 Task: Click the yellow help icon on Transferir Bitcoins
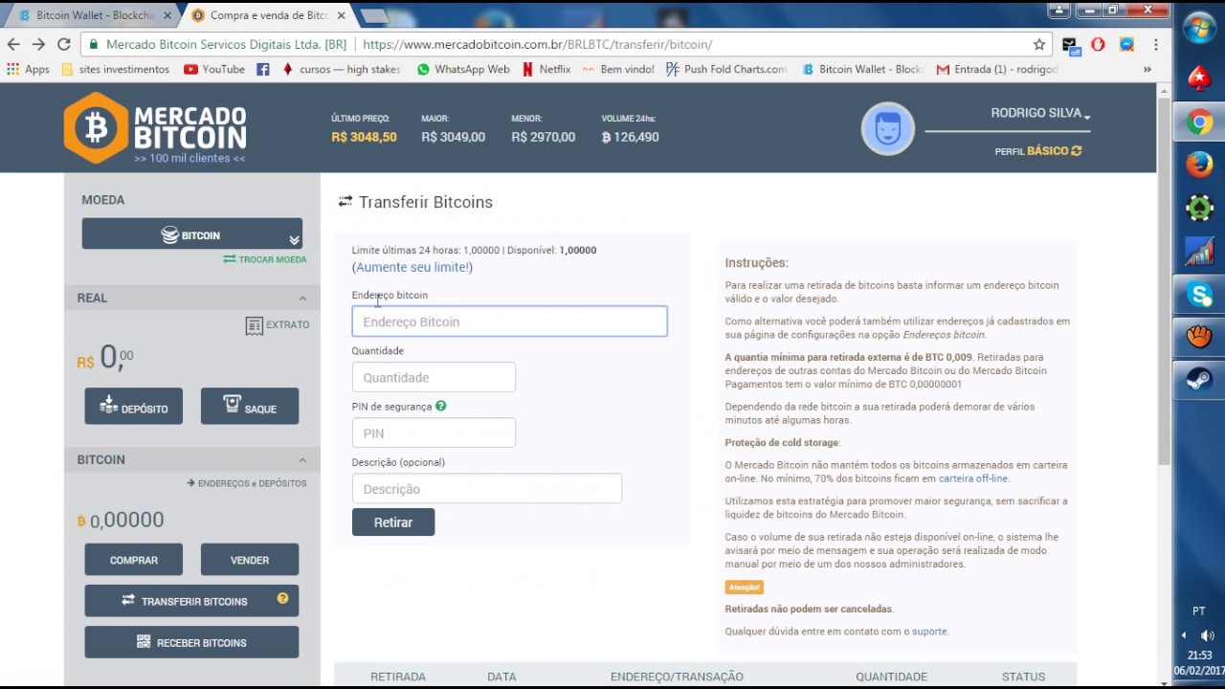click(282, 598)
